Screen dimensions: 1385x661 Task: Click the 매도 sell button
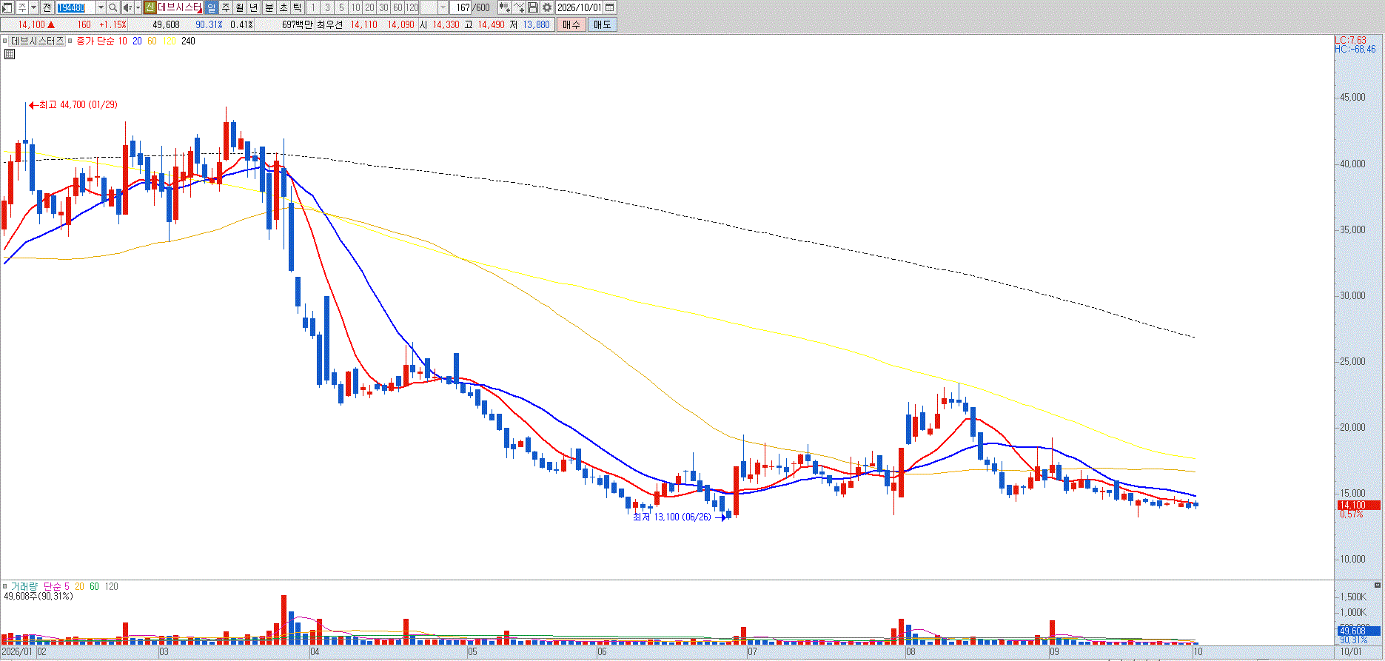(x=603, y=24)
